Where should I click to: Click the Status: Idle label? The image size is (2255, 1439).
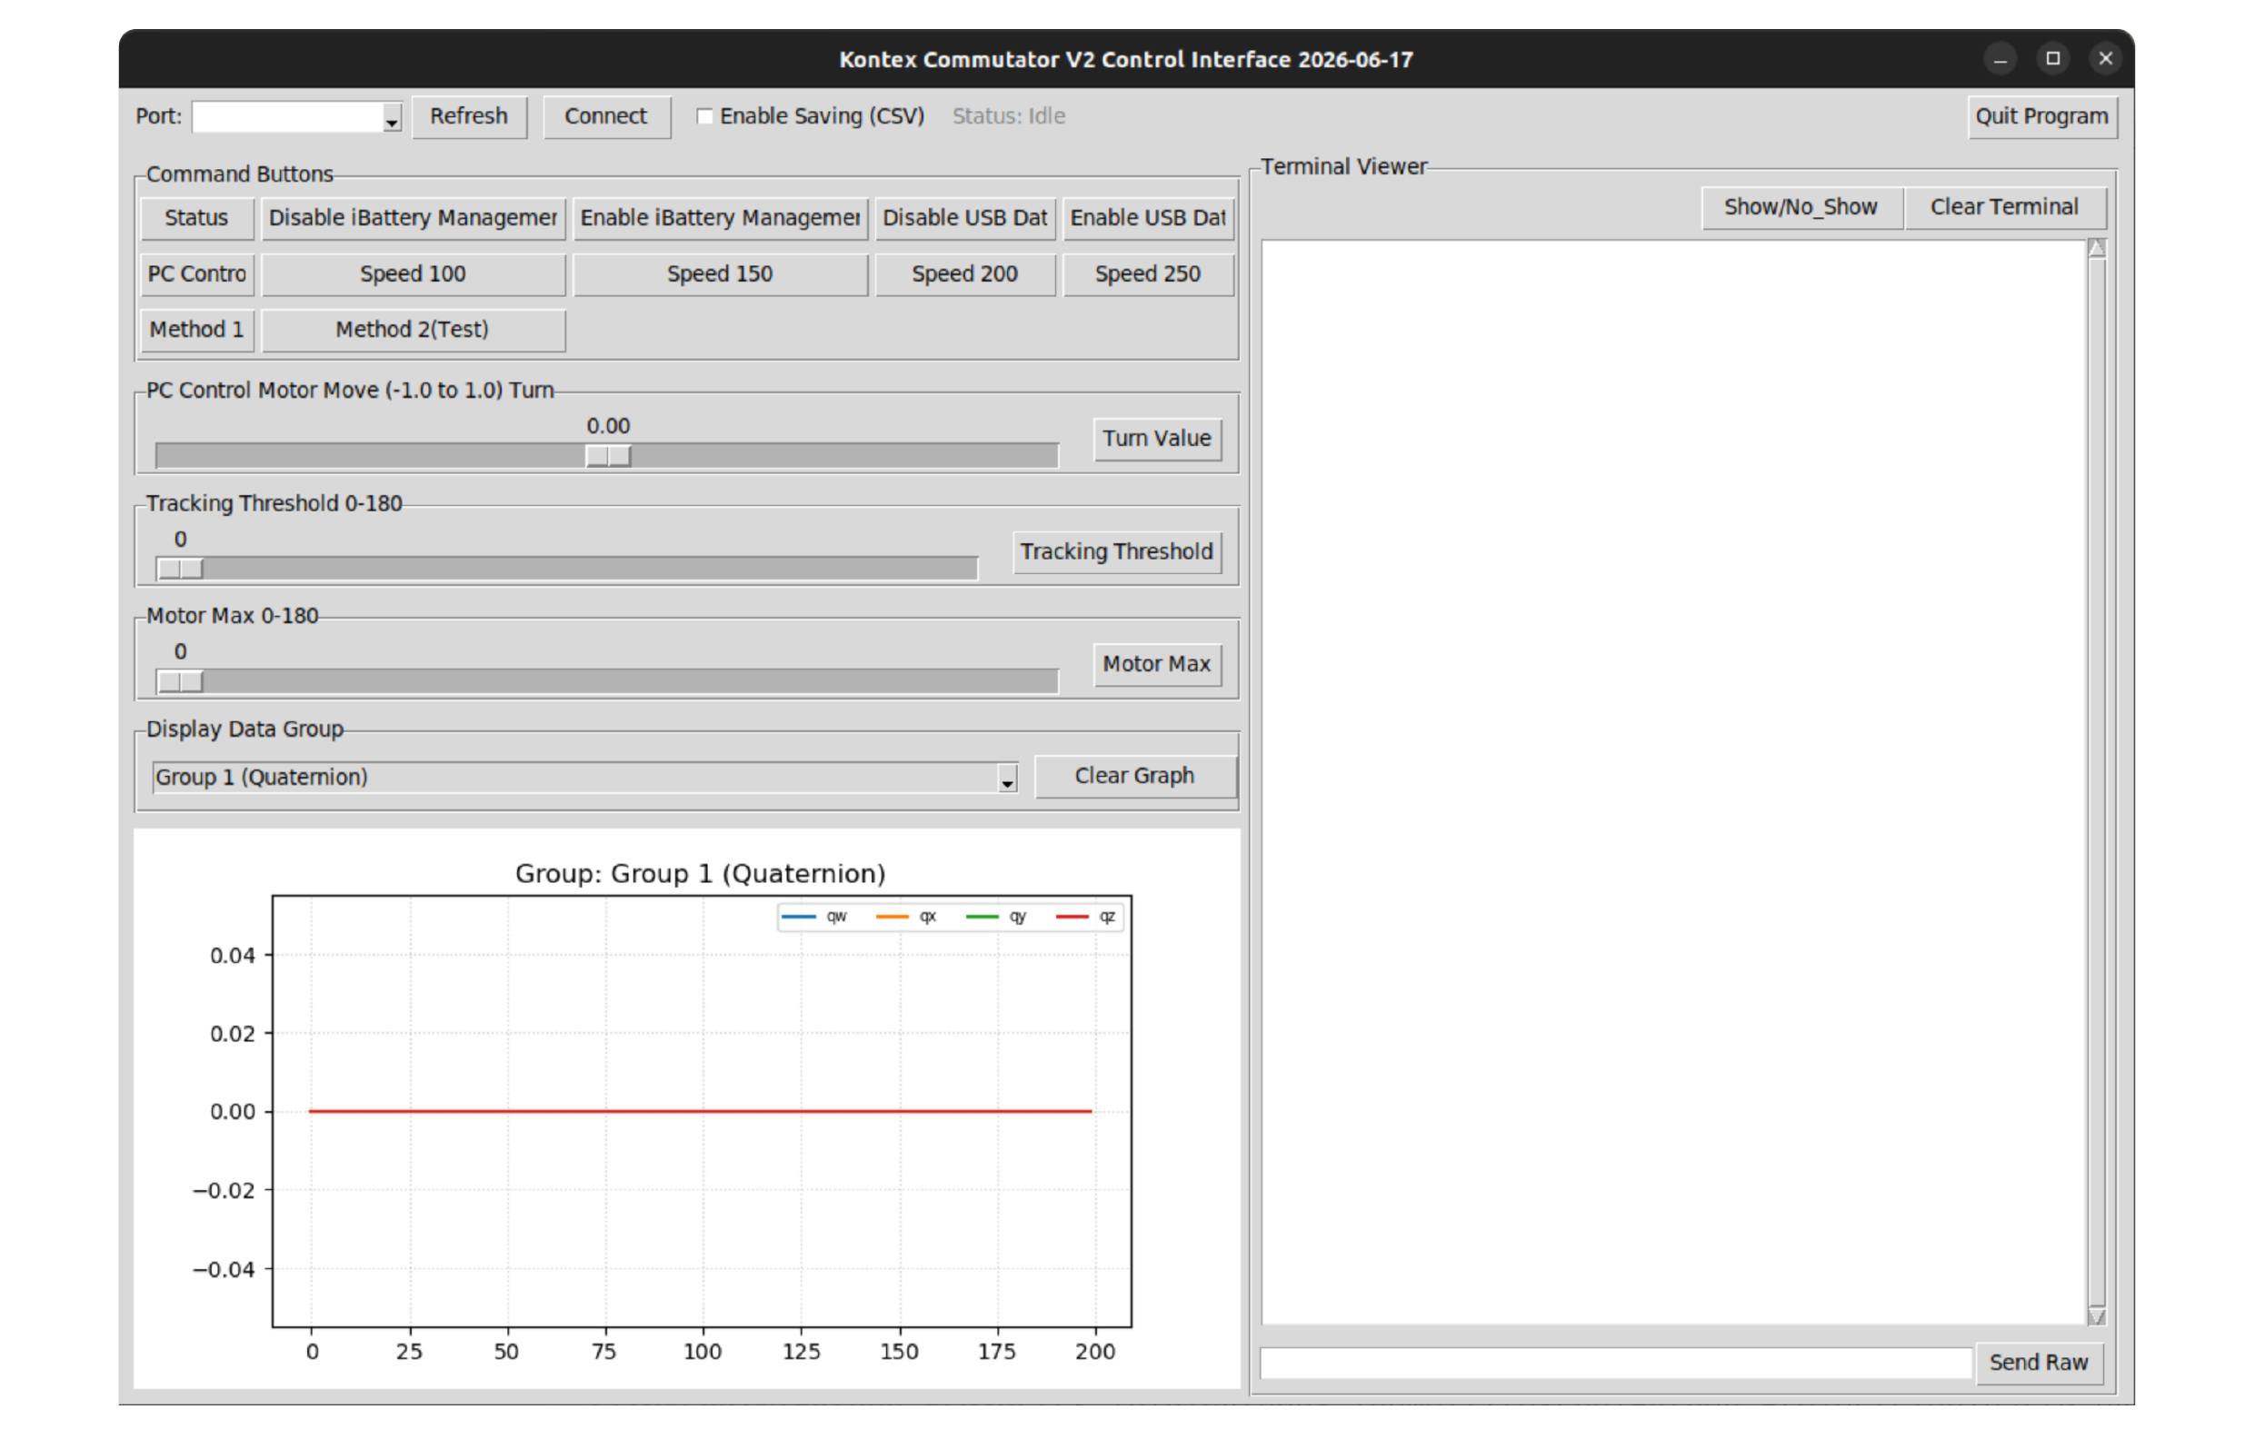click(x=1010, y=117)
